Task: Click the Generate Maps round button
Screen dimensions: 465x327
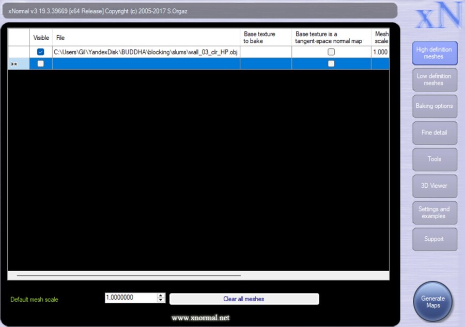Action: coord(433,302)
